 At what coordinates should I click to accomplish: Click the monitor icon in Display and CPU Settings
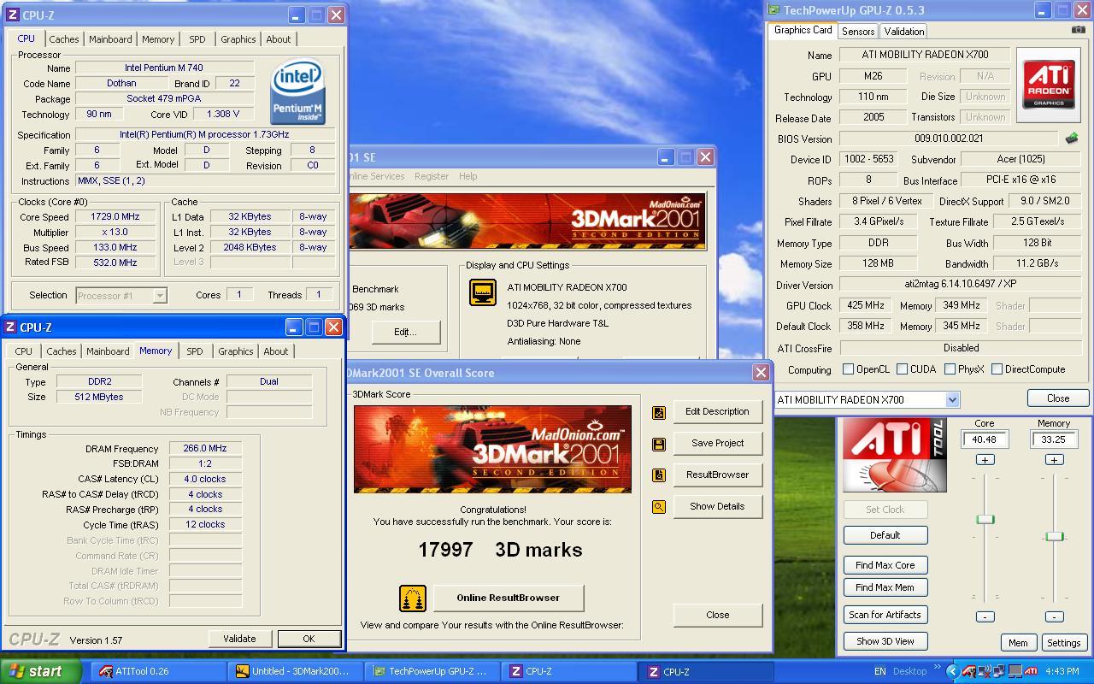pos(483,292)
